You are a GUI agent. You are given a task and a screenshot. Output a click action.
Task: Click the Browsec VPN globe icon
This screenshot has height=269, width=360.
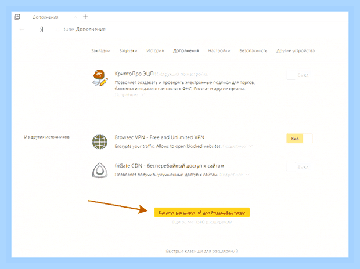tap(100, 141)
